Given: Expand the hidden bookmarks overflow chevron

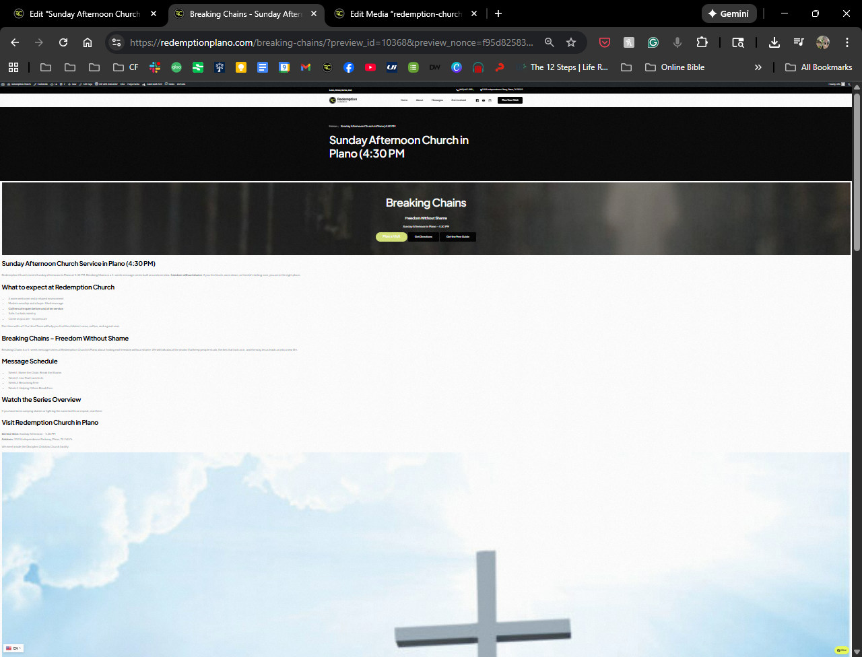Looking at the screenshot, I should [758, 67].
